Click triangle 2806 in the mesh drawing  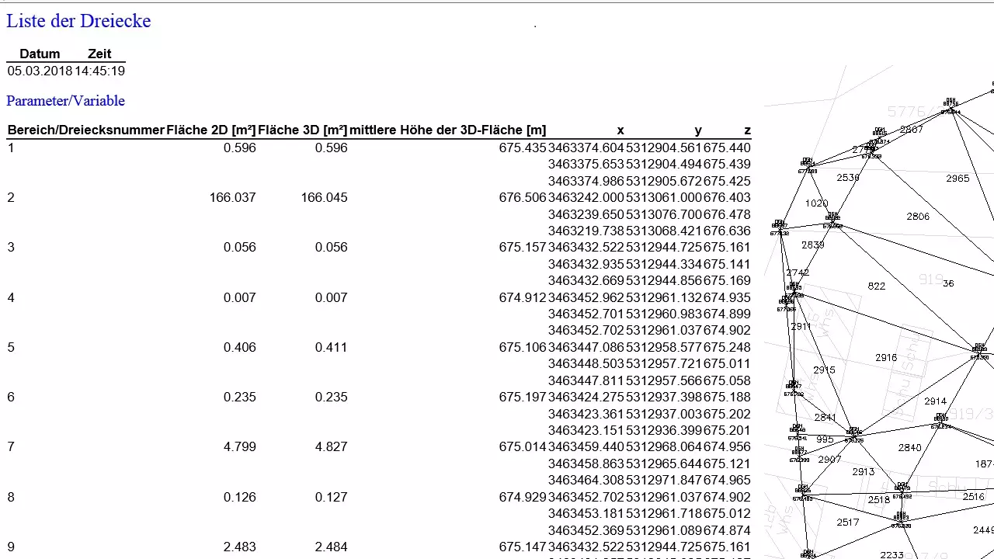918,217
